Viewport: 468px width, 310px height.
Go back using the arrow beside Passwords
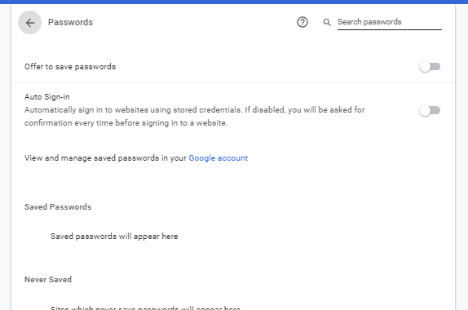29,22
